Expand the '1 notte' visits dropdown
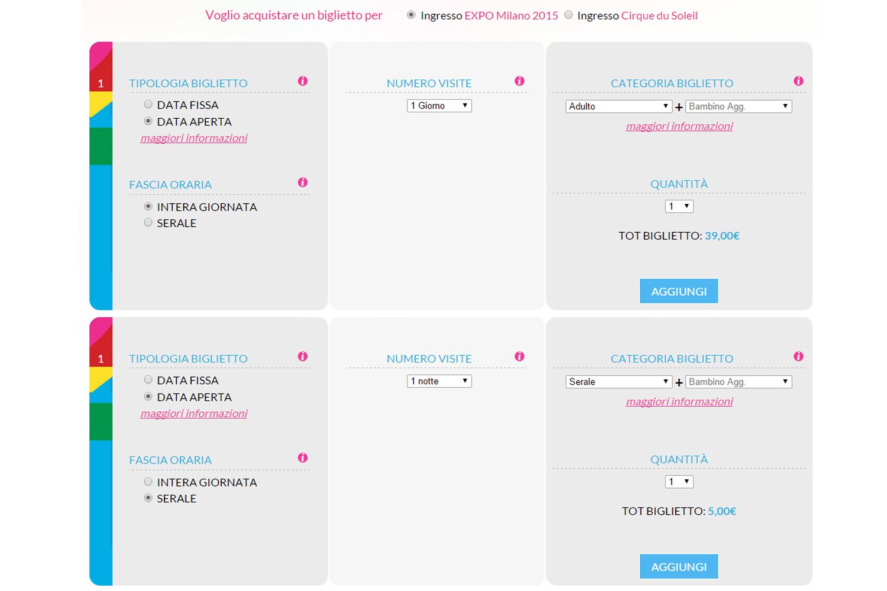 coord(439,381)
